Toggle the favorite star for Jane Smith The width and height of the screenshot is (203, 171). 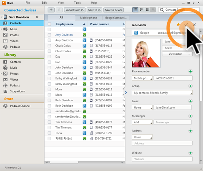[x=178, y=24]
